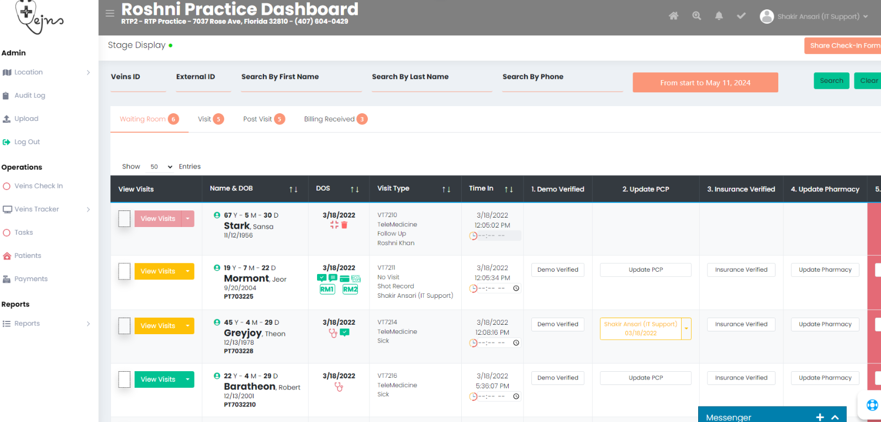Open Audit Log in the sidebar
Screen dimensions: 881x422
[30, 96]
